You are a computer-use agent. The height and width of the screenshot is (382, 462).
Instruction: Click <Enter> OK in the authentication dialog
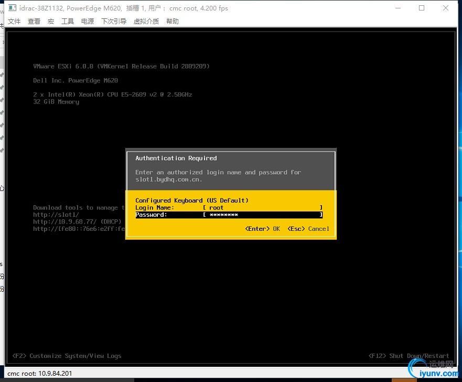click(x=263, y=229)
